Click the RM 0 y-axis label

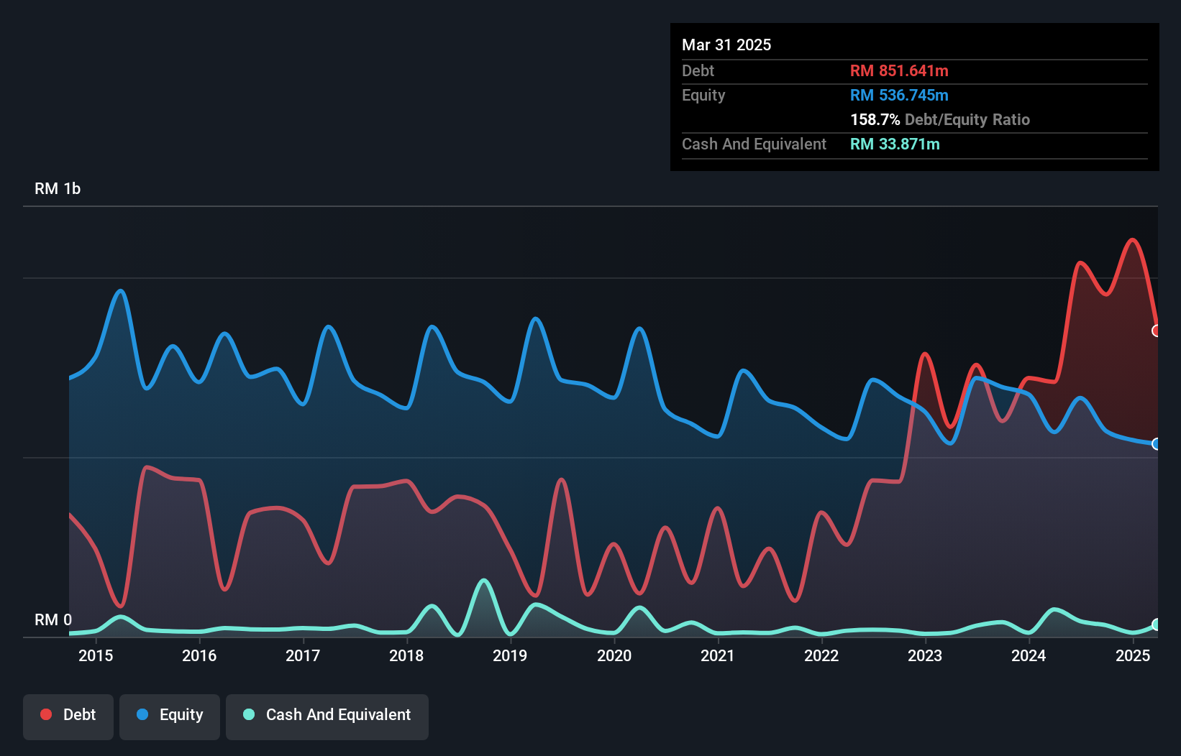coord(53,619)
